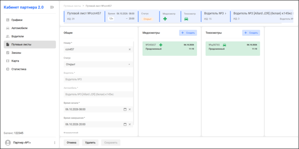Click the Сохранить button
Image resolution: width=299 pixels, height=149 pixels.
(x=111, y=143)
